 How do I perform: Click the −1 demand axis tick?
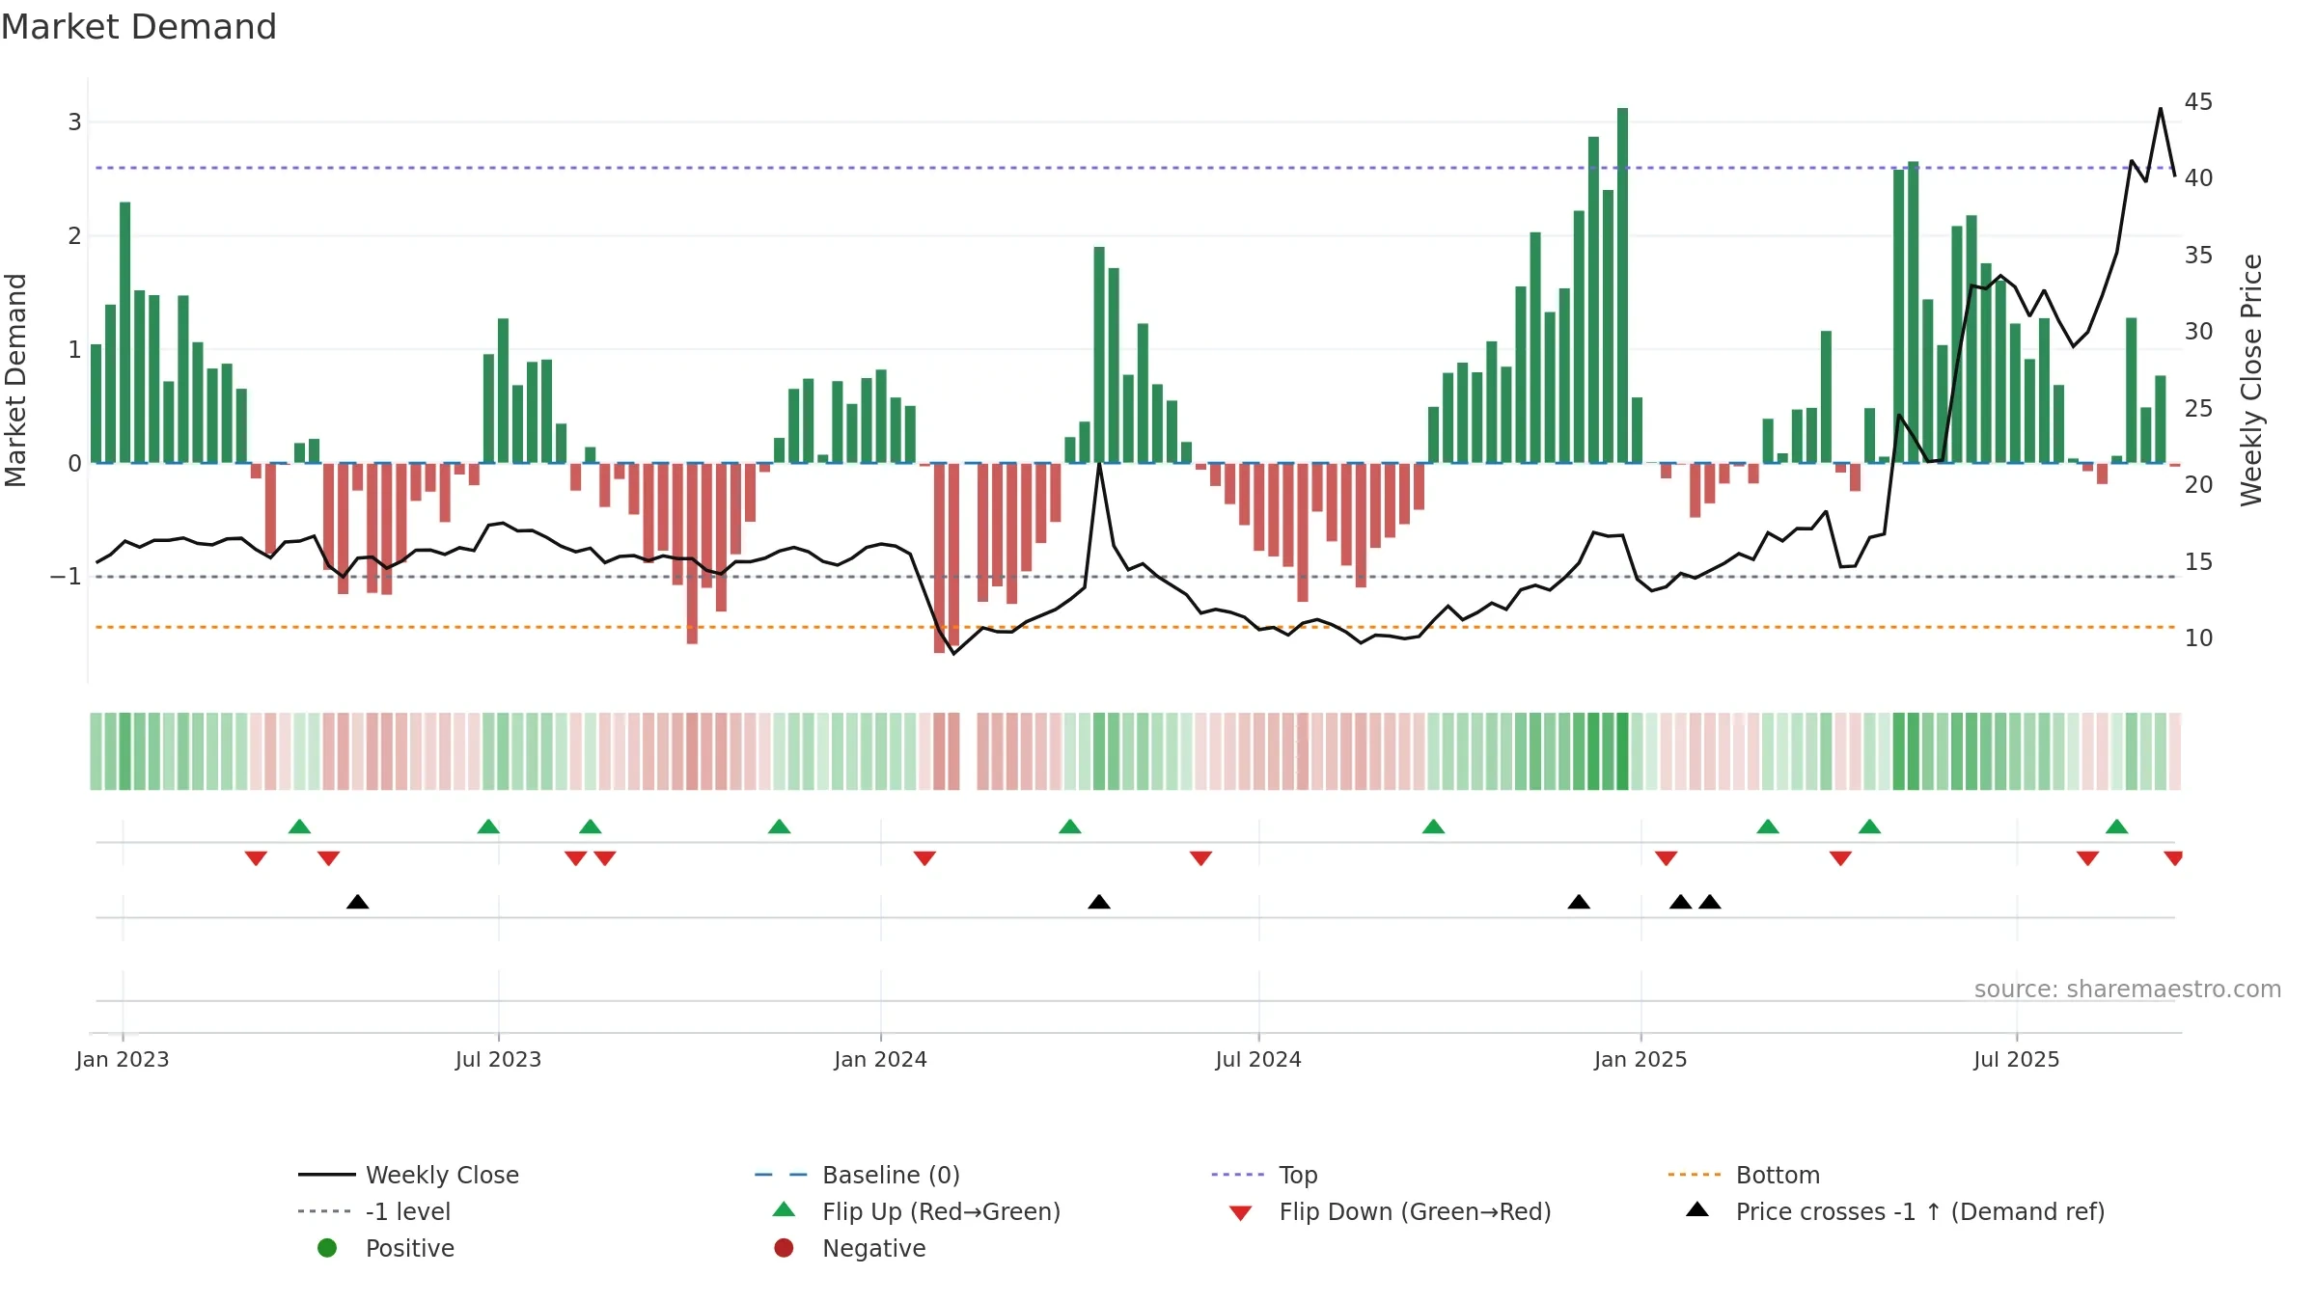click(66, 577)
